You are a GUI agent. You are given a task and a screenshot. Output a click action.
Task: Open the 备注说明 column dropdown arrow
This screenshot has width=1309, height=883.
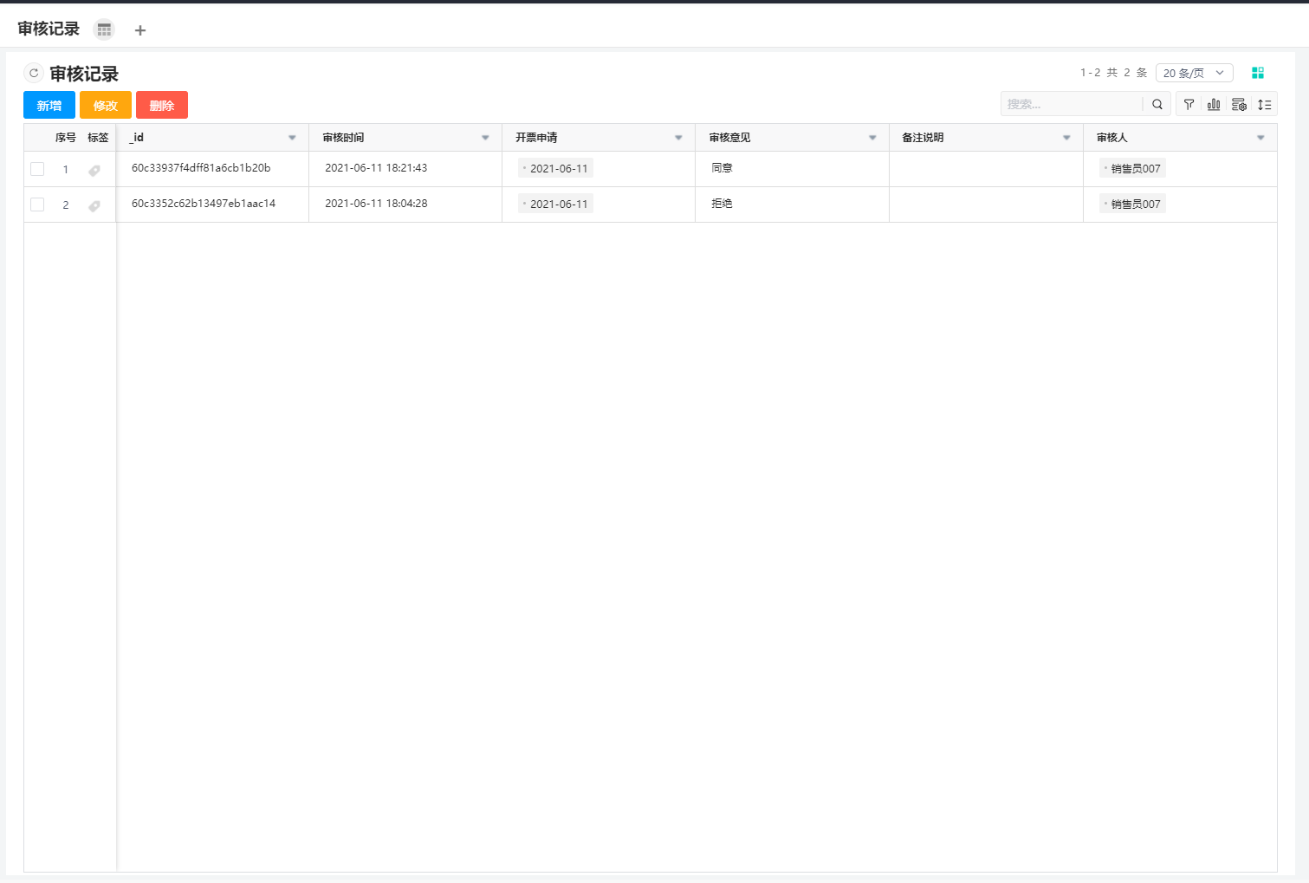click(1066, 138)
